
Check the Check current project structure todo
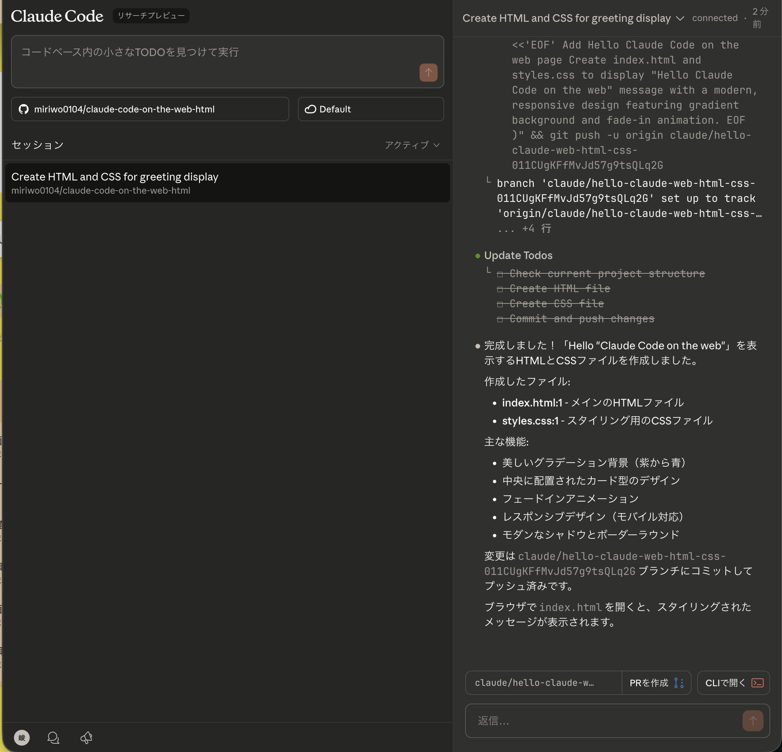[500, 273]
